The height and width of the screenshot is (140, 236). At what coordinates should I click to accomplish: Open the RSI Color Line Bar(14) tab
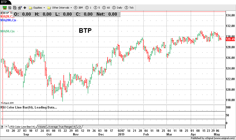click(23, 127)
